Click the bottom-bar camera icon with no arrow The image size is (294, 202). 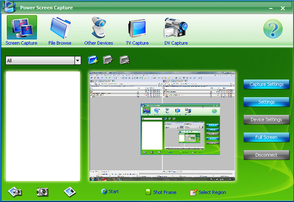tap(43, 192)
